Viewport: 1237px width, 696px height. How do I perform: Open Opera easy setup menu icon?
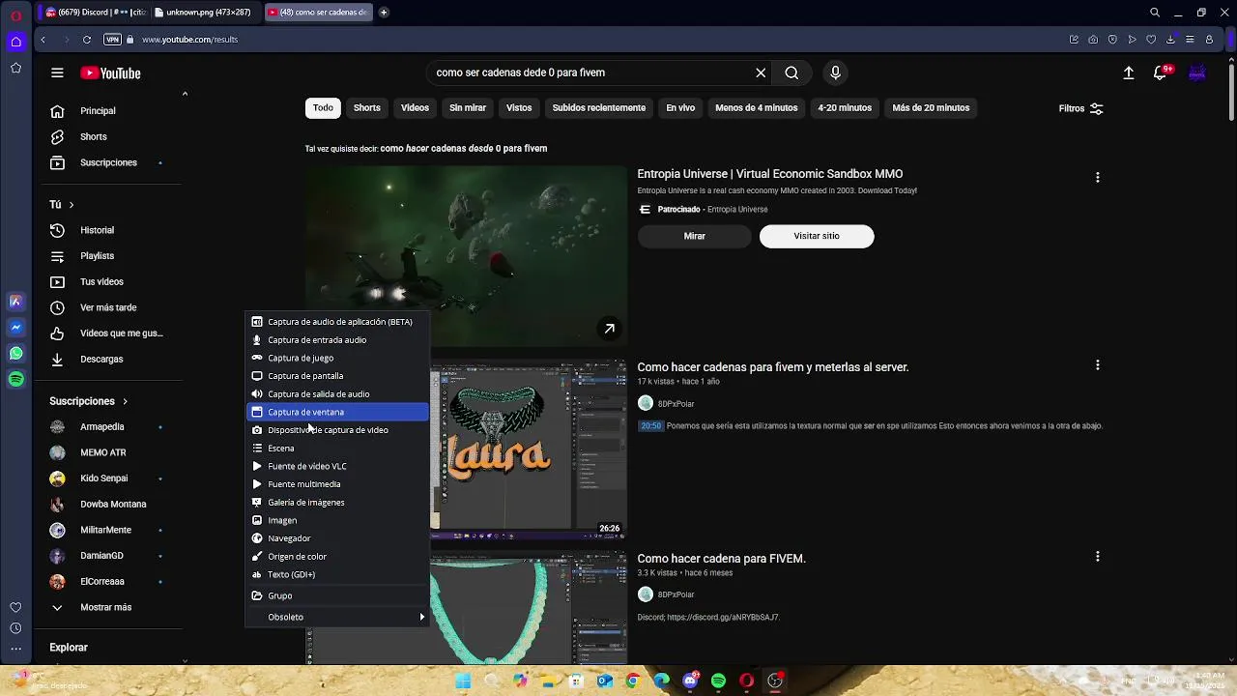point(1190,40)
